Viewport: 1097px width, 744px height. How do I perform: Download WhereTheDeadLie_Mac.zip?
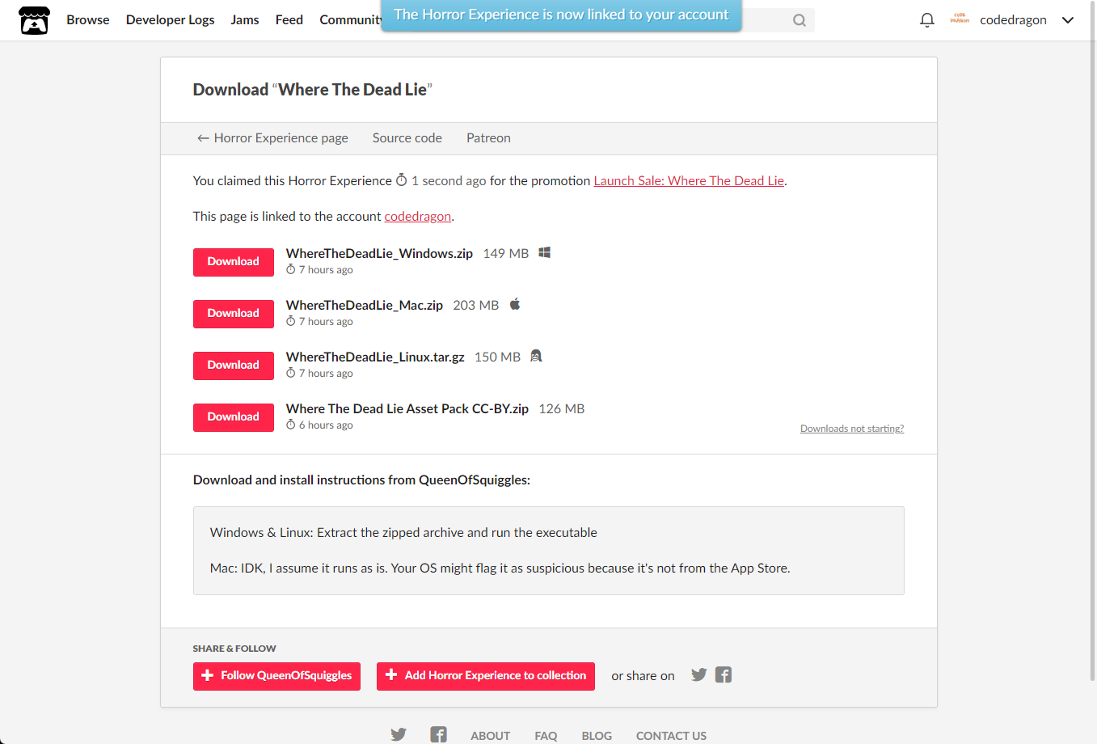click(234, 314)
